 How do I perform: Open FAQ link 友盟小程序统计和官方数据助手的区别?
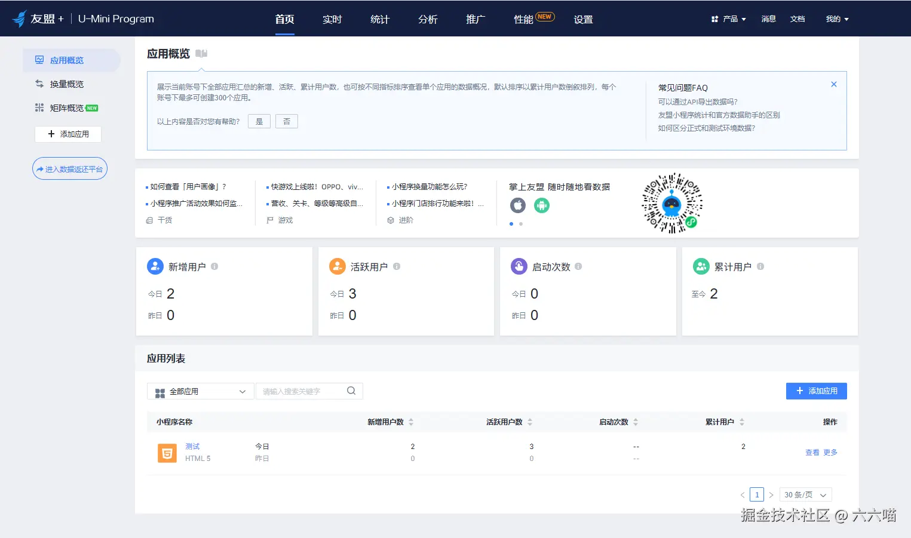(719, 115)
